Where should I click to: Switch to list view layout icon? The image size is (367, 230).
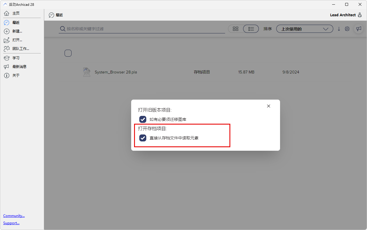click(251, 29)
